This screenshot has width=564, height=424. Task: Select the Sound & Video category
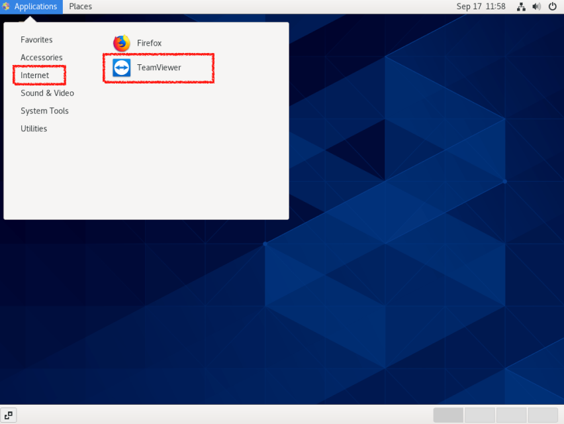(47, 93)
